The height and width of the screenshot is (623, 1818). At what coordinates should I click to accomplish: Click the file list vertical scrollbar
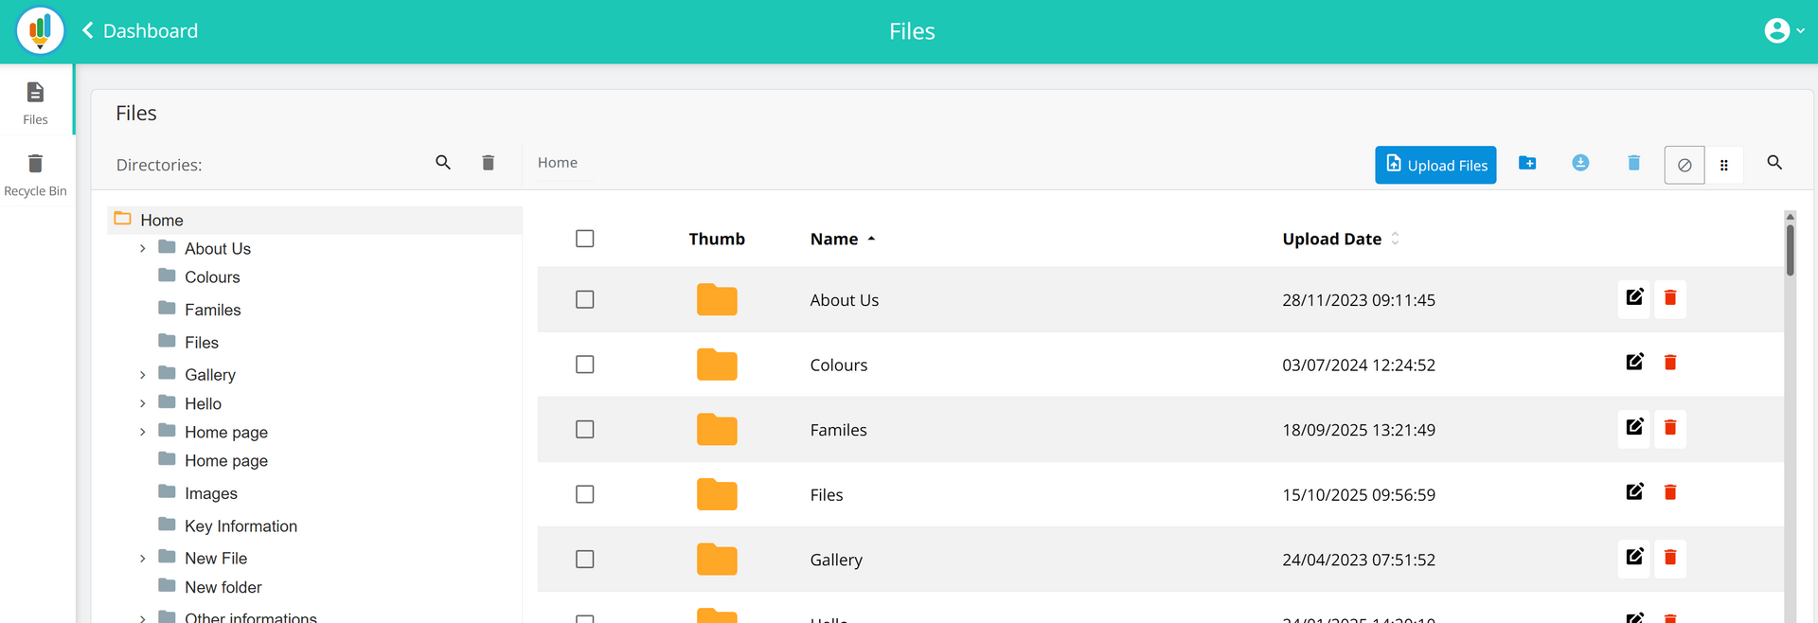1790,248
